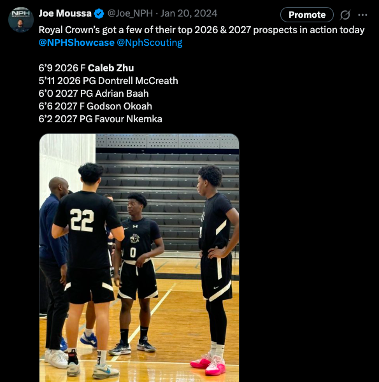This screenshot has height=382, width=379.
Task: Open the three-dot more options menu
Action: click(x=362, y=15)
